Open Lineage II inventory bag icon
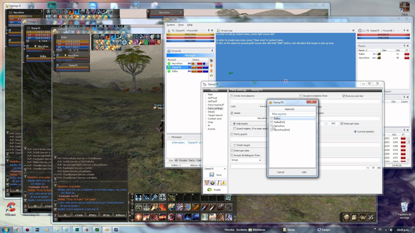The image size is (415, 233). (355, 217)
